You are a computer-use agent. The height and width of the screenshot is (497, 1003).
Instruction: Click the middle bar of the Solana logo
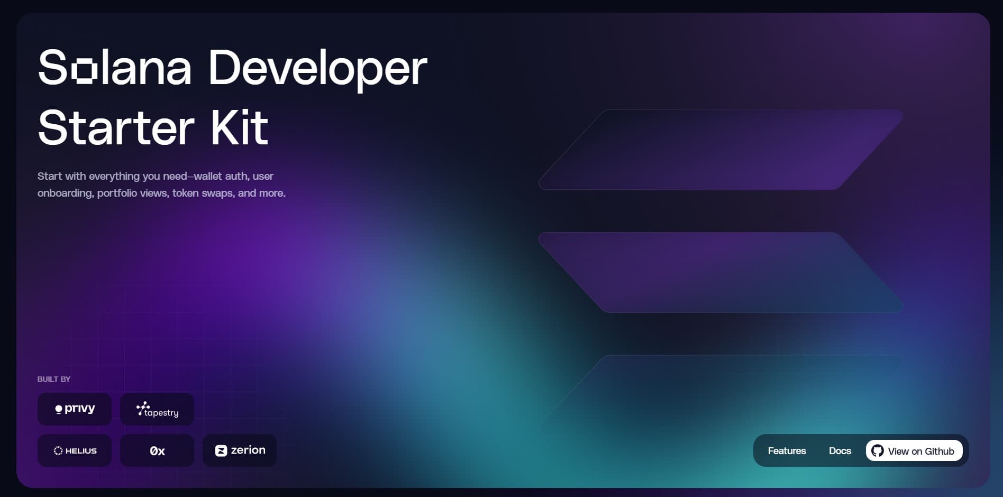pyautogui.click(x=721, y=272)
